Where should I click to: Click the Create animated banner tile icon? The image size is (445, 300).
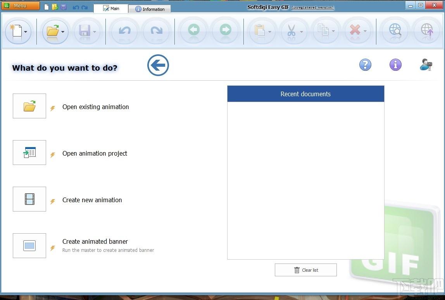[29, 246]
